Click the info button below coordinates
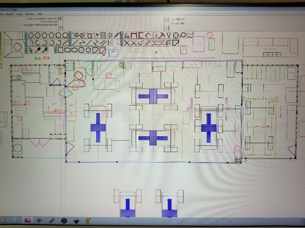Viewport: 305px width, 228px height. pyautogui.click(x=166, y=27)
